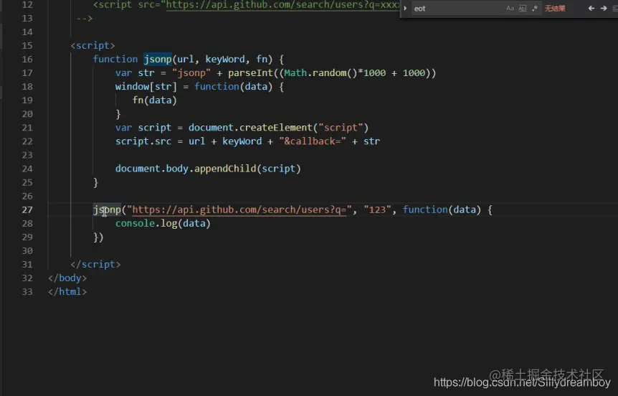
Task: Click "window[str]" on line 18
Action: [x=146, y=87]
